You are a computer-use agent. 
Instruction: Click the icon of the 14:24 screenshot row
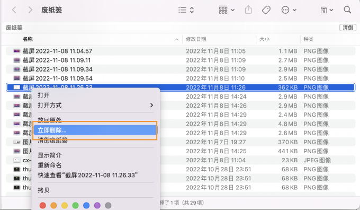click(17, 97)
